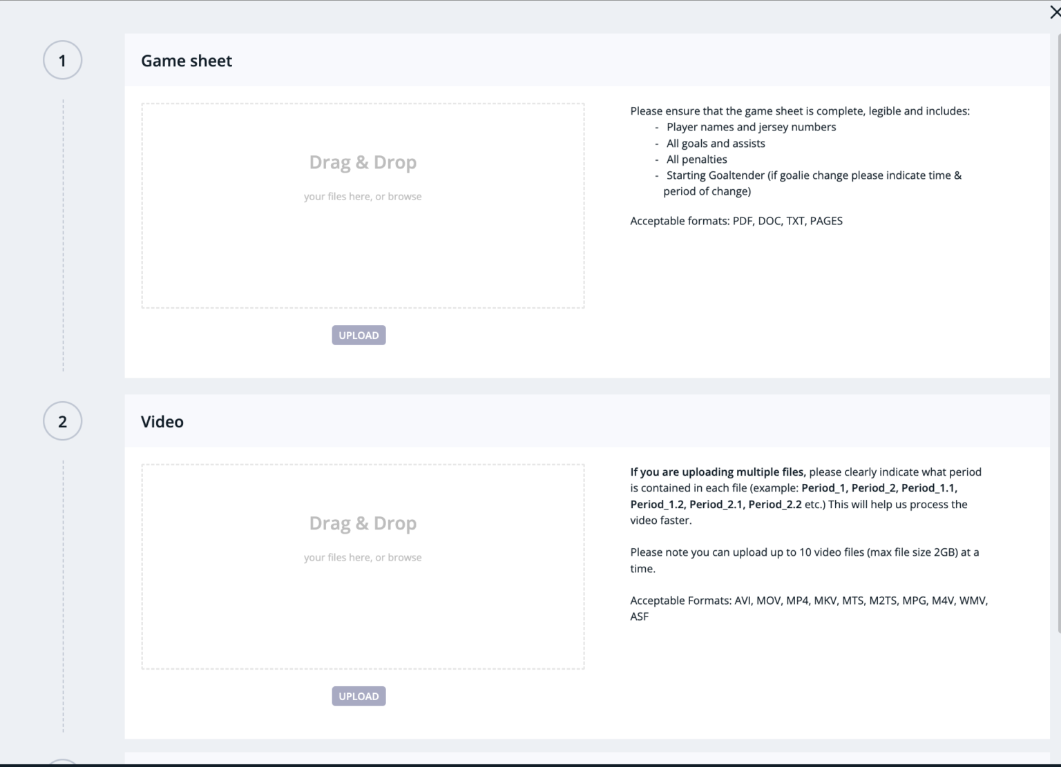Viewport: 1061px width, 767px height.
Task: Click the bold 'If you are uploading multiple files' text
Action: pyautogui.click(x=718, y=472)
